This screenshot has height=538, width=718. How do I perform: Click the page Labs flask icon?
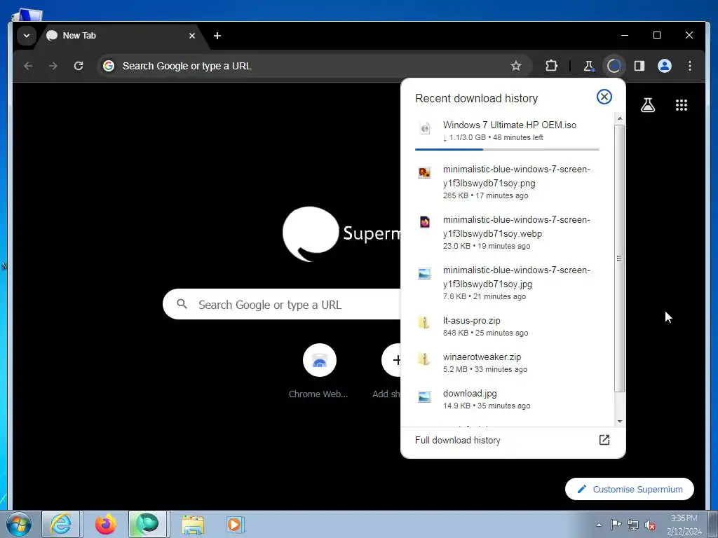[647, 105]
